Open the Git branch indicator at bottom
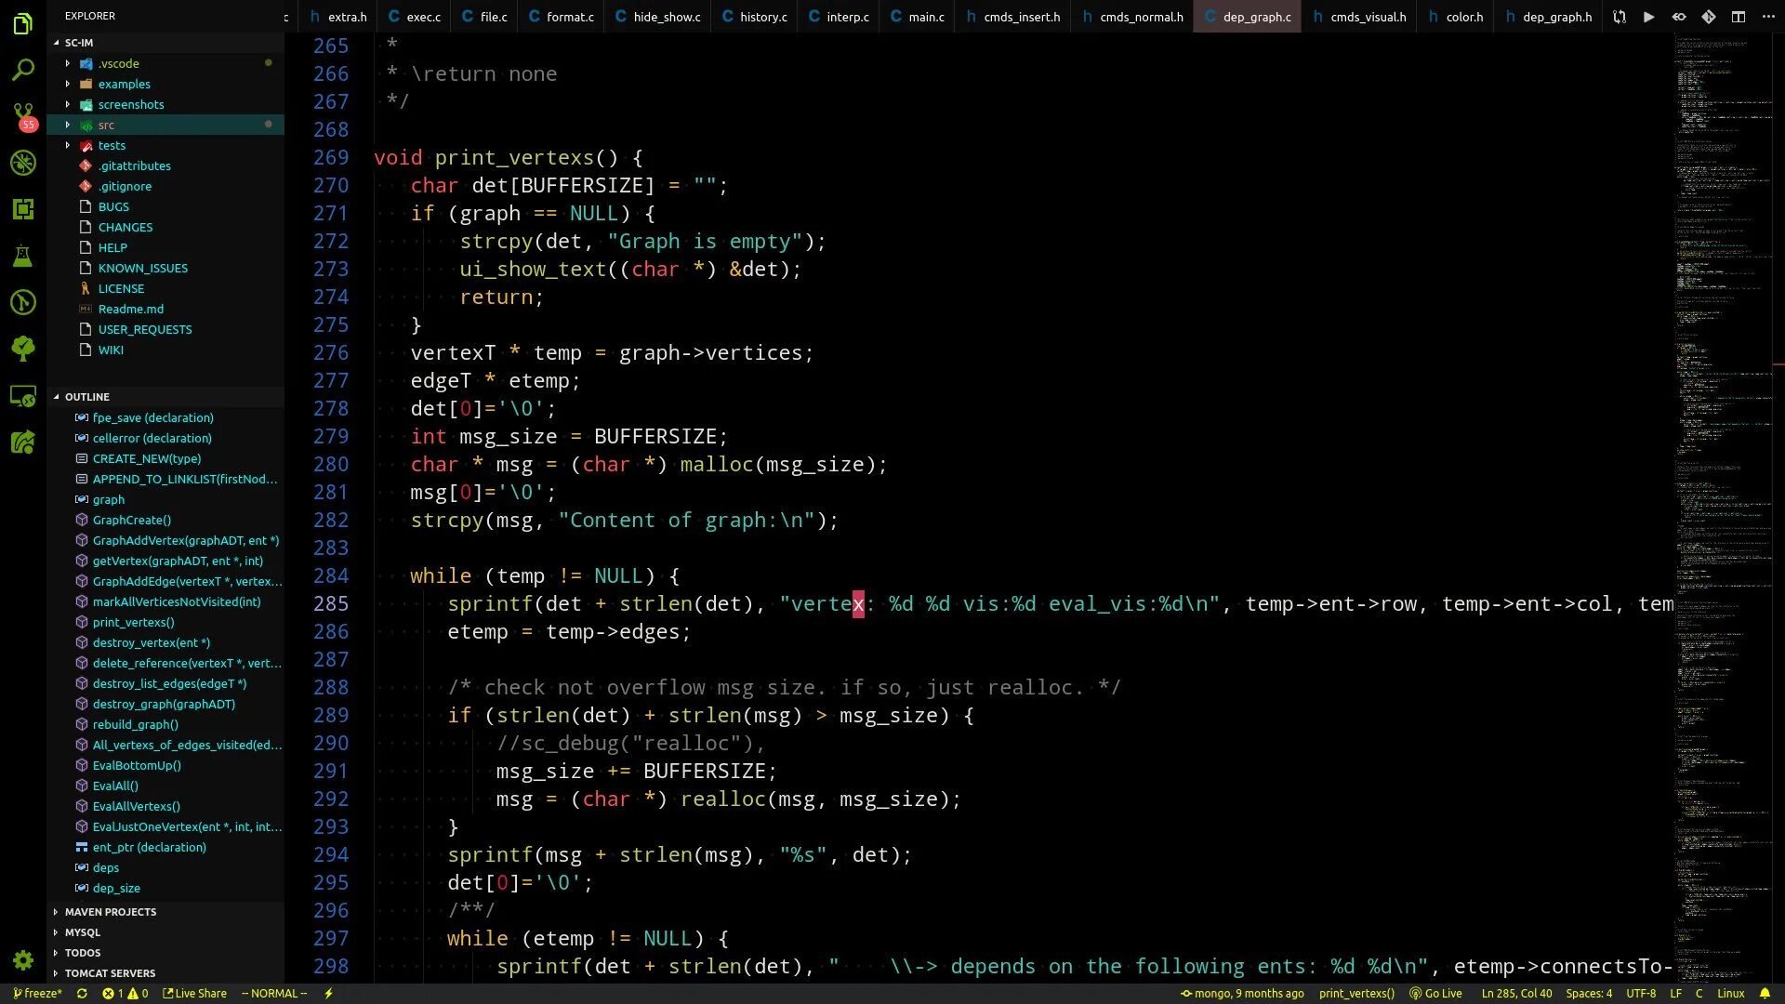This screenshot has width=1785, height=1004. point(39,993)
